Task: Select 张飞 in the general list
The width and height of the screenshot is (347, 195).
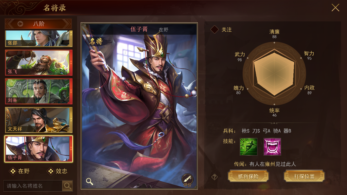Action: 39,63
